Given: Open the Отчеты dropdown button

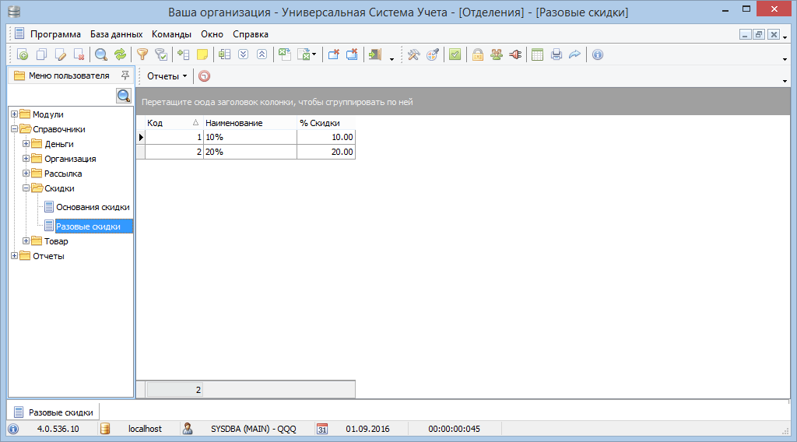Looking at the screenshot, I should tap(167, 76).
